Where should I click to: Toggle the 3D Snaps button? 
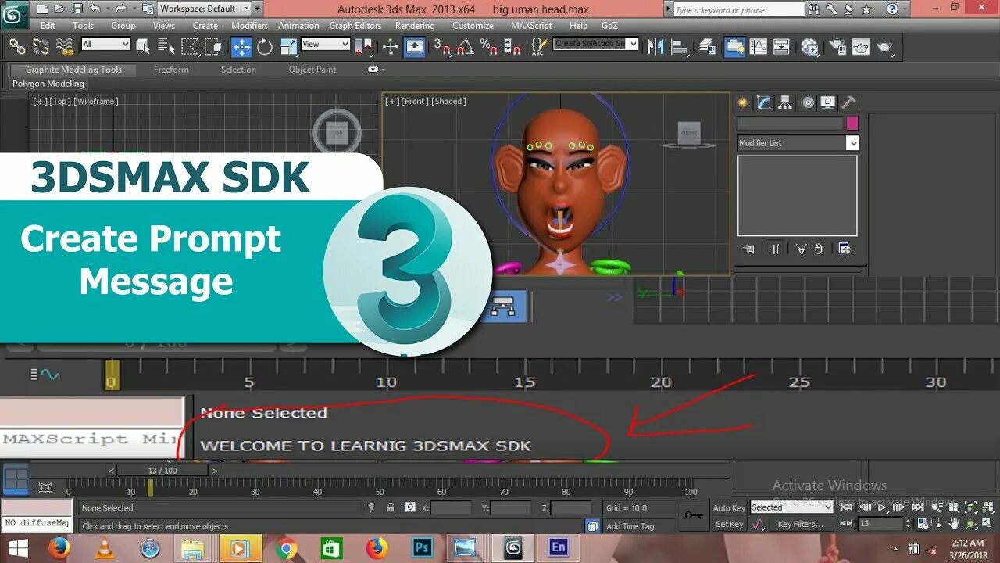click(442, 47)
